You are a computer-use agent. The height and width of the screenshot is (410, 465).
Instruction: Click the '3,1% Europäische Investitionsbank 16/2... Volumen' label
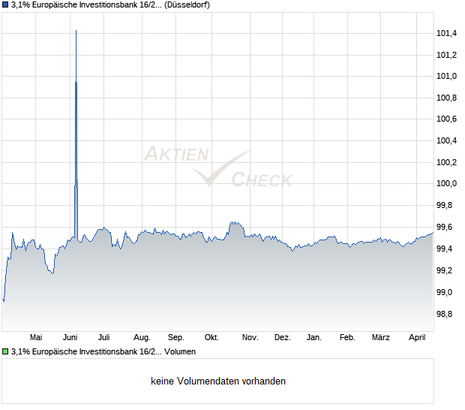click(x=103, y=352)
